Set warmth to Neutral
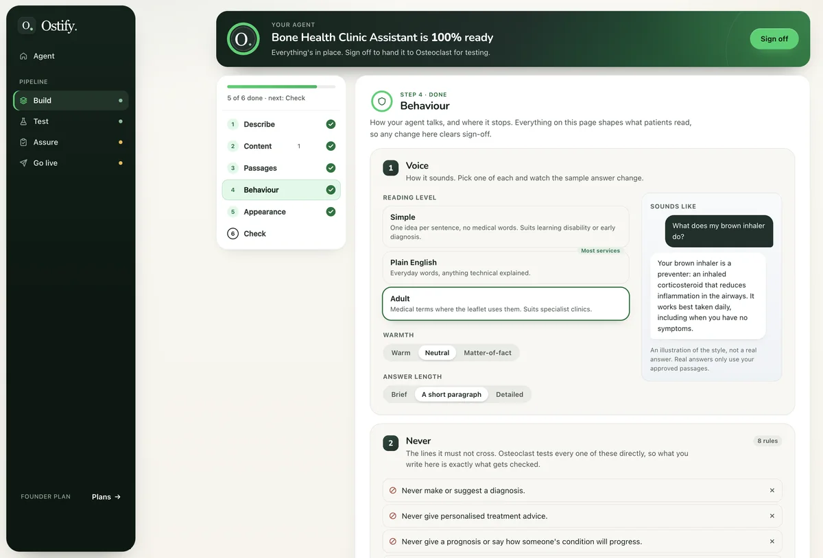 click(437, 353)
